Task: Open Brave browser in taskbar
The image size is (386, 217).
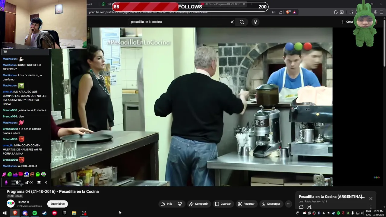Action: 15,213
